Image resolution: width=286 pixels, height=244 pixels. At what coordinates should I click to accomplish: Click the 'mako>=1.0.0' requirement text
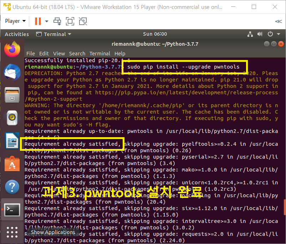coord(199,170)
